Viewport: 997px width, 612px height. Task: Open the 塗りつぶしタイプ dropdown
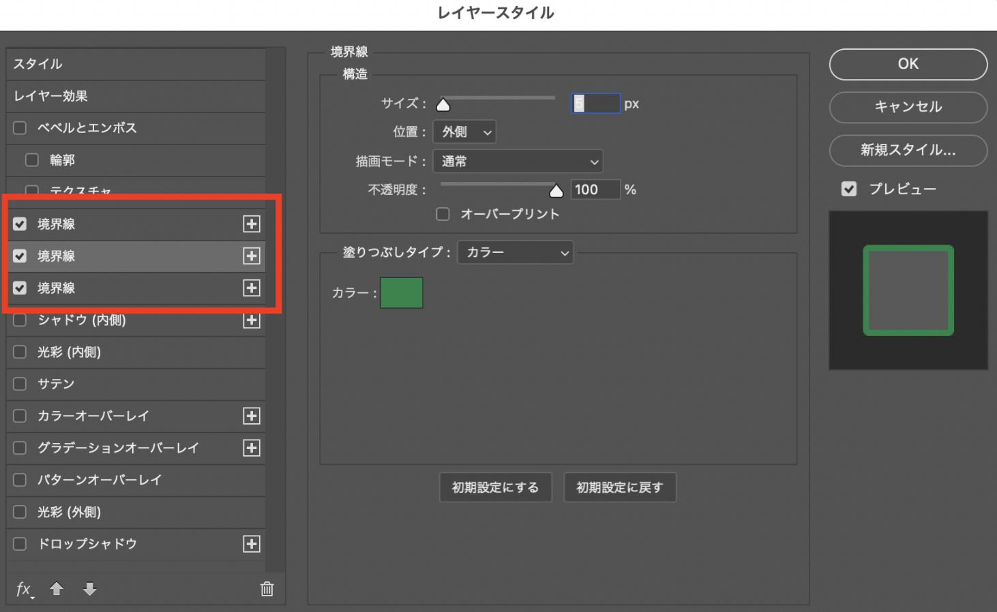pos(516,253)
